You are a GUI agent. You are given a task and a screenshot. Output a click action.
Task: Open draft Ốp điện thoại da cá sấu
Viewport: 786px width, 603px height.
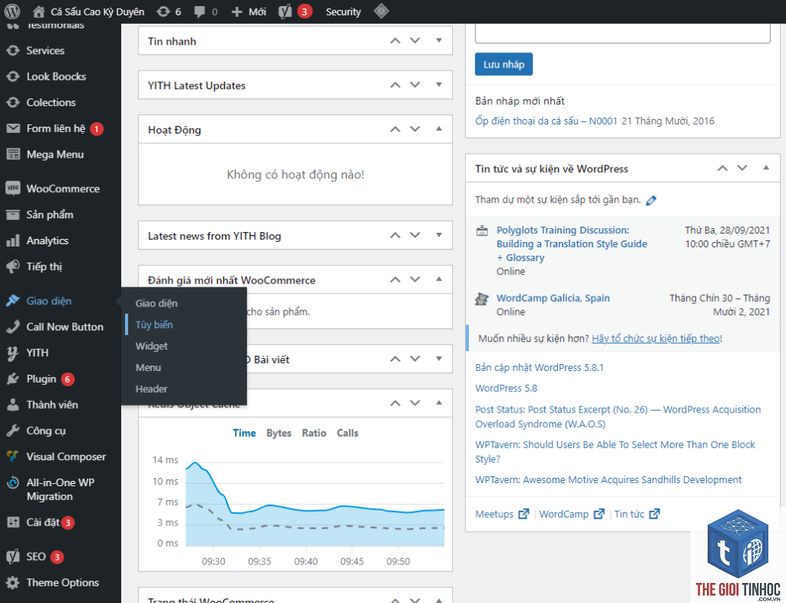(x=547, y=121)
